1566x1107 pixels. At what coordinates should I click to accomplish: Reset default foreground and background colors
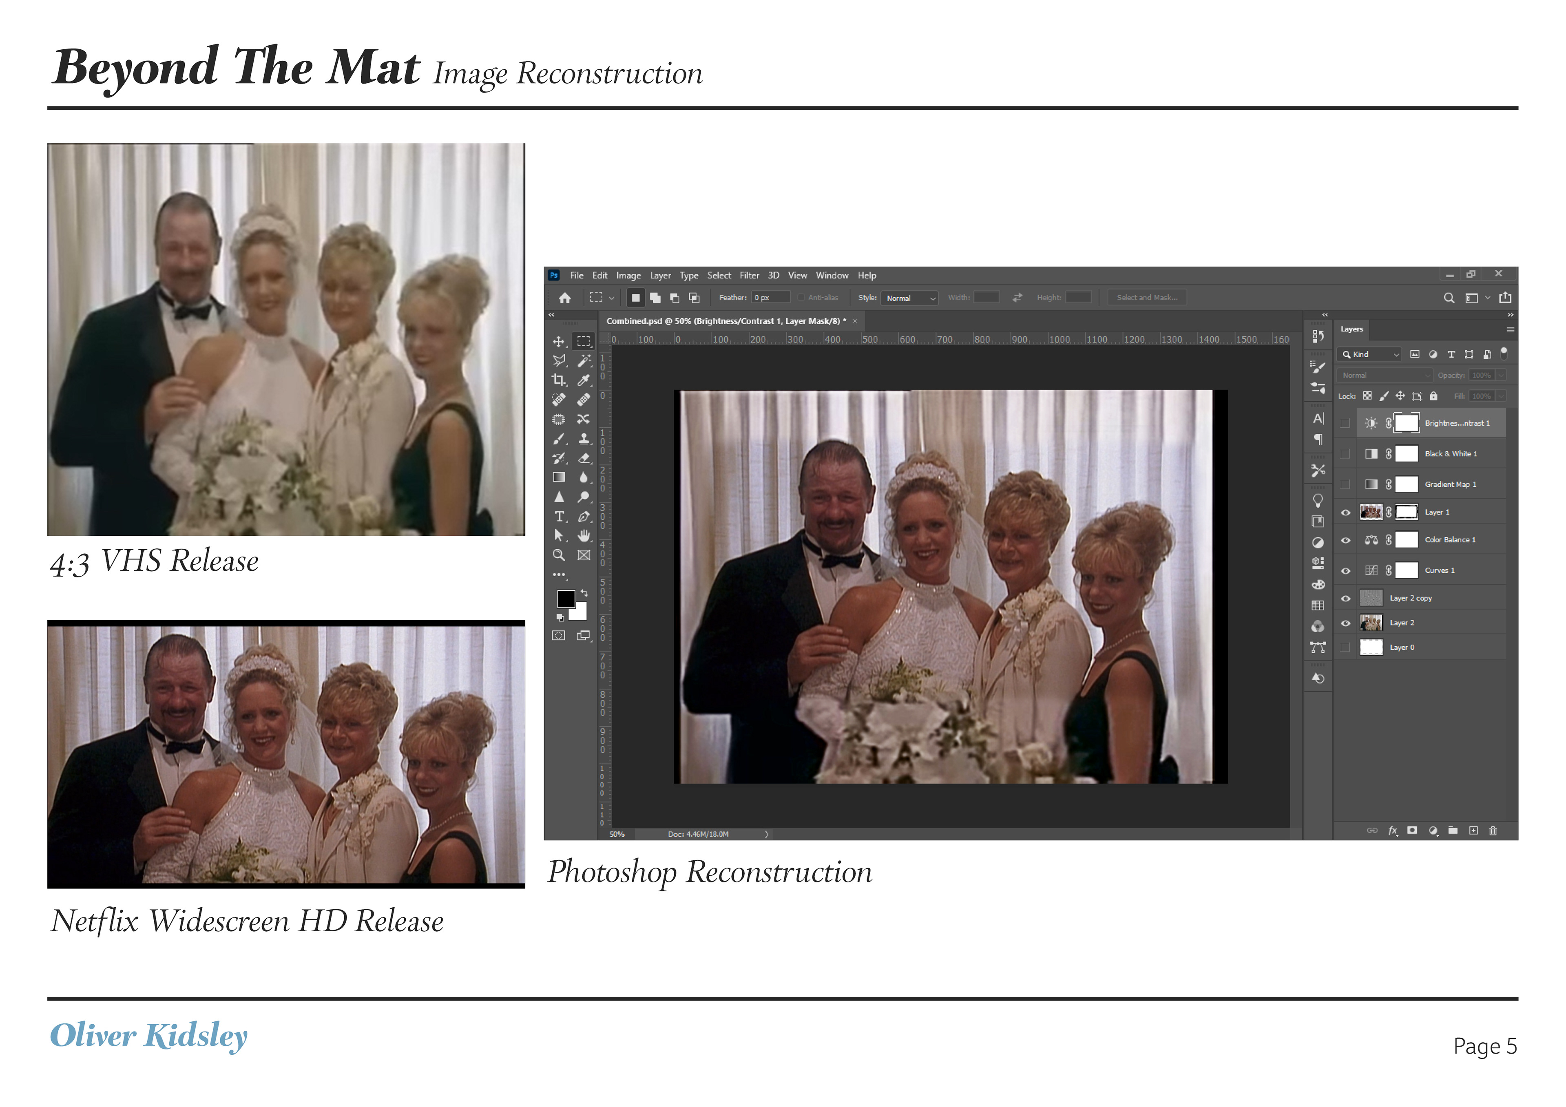click(x=560, y=618)
